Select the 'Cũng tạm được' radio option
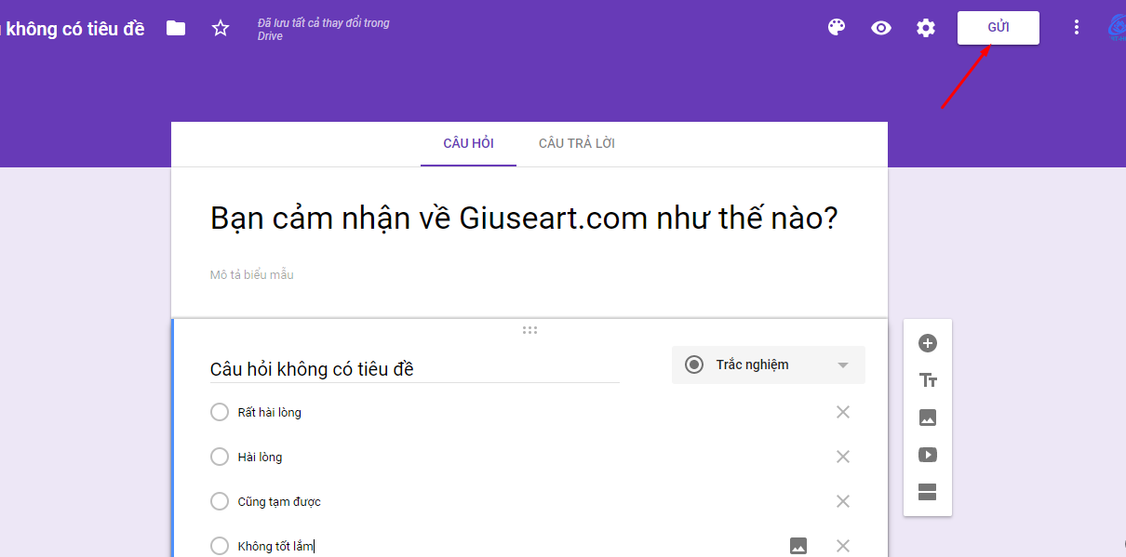1126x557 pixels. point(220,501)
